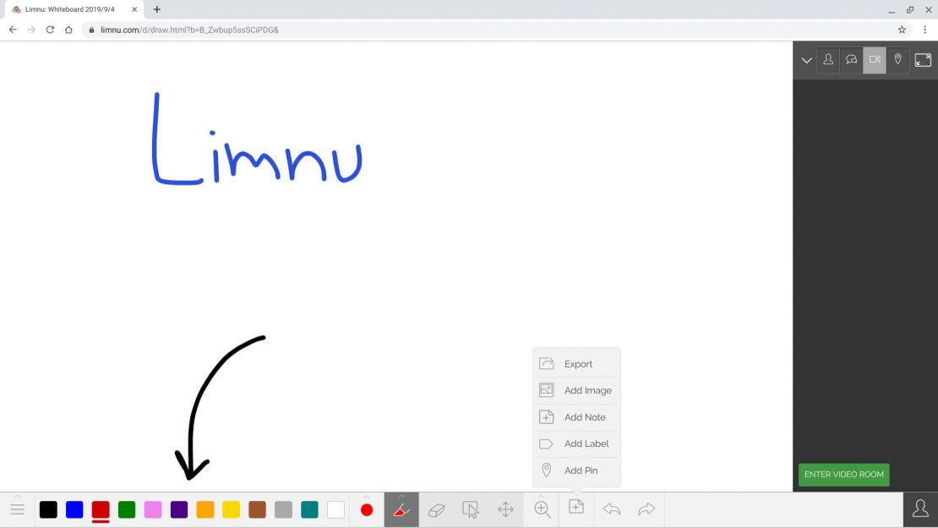Viewport: 938px width, 528px height.
Task: Open the user profile avatar button
Action: pyautogui.click(x=920, y=509)
